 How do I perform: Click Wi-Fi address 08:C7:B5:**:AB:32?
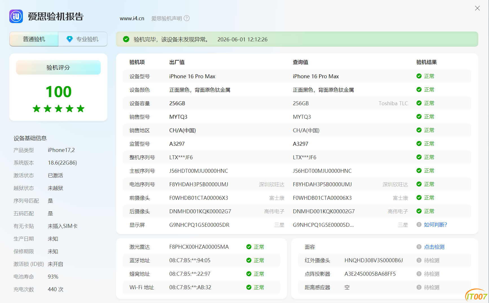190,287
